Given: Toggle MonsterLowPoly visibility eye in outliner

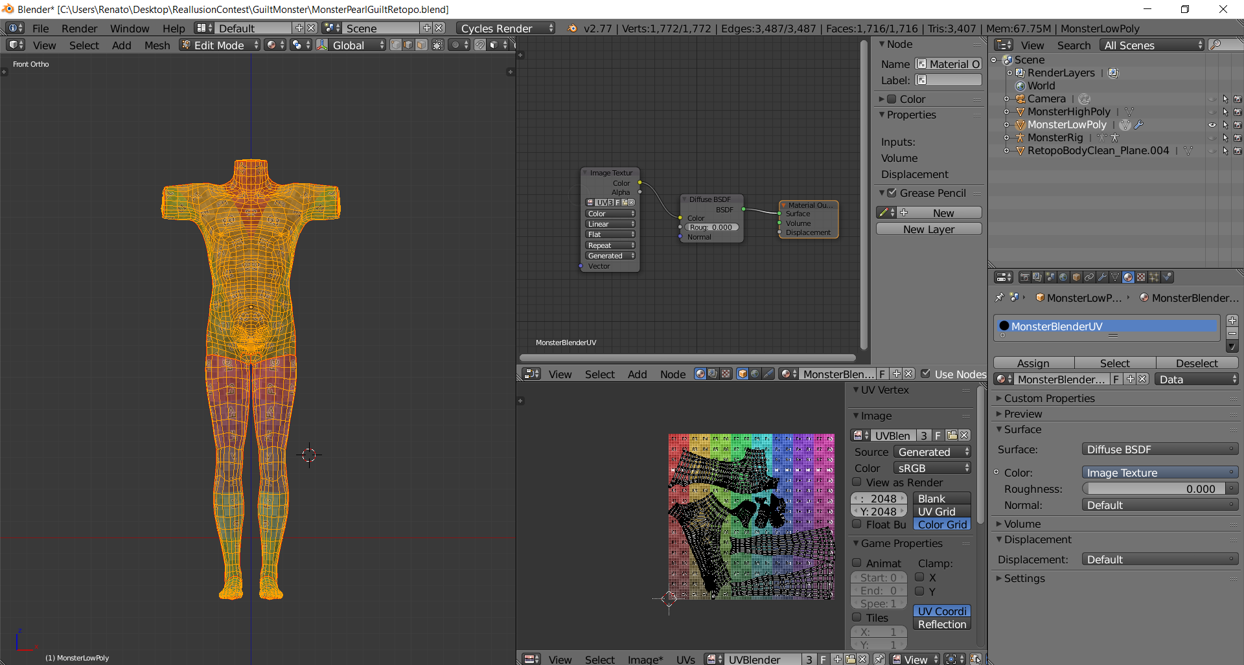Looking at the screenshot, I should [1212, 125].
